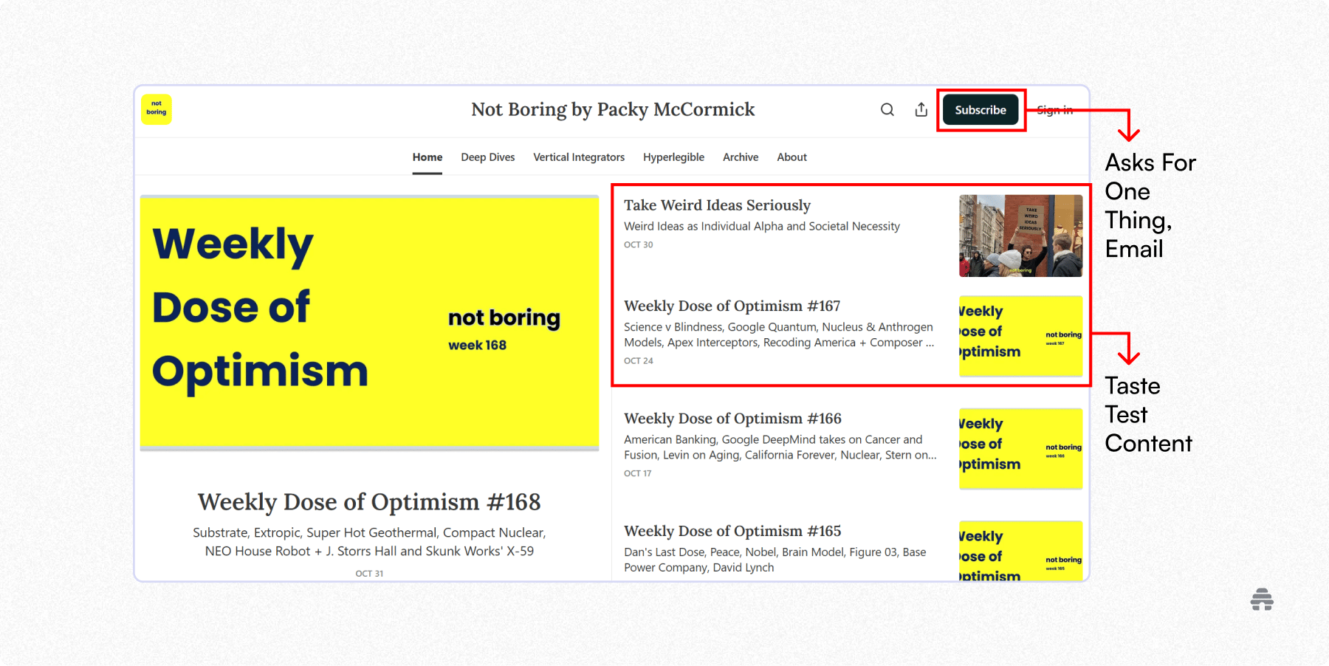Click the week 165 yellow thumbnail
The height and width of the screenshot is (666, 1329).
(x=1020, y=551)
